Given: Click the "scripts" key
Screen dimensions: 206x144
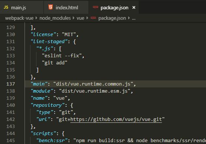Looking at the screenshot, I should [44, 134].
